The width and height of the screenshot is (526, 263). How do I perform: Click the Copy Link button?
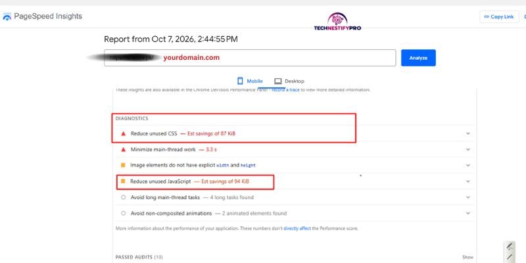[499, 17]
